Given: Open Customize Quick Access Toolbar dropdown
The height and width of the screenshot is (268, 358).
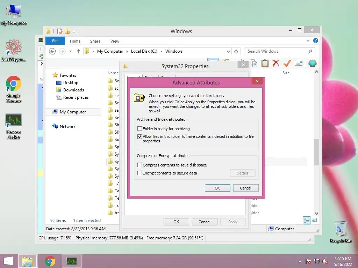Looking at the screenshot, I should click(x=74, y=31).
